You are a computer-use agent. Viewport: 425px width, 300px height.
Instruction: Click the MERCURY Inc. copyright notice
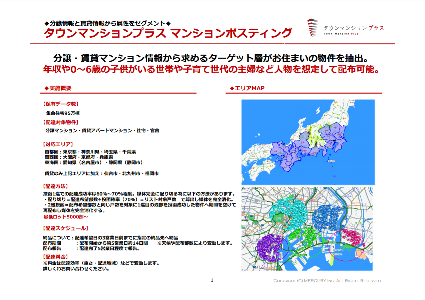(328, 281)
